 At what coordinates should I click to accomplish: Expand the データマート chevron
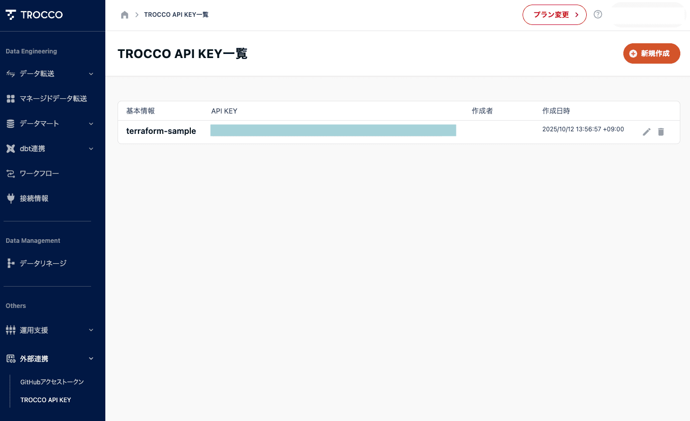point(91,124)
